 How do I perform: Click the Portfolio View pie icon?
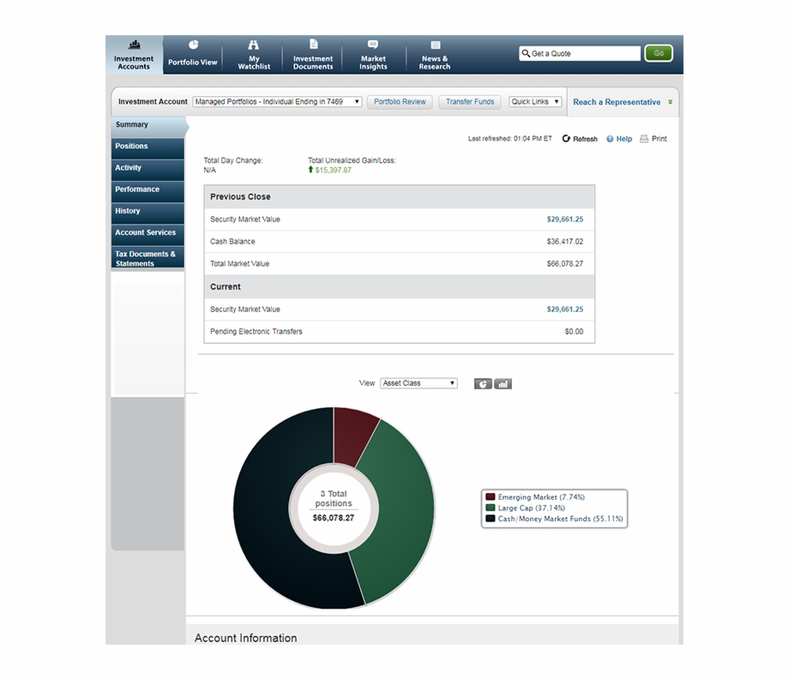point(193,45)
